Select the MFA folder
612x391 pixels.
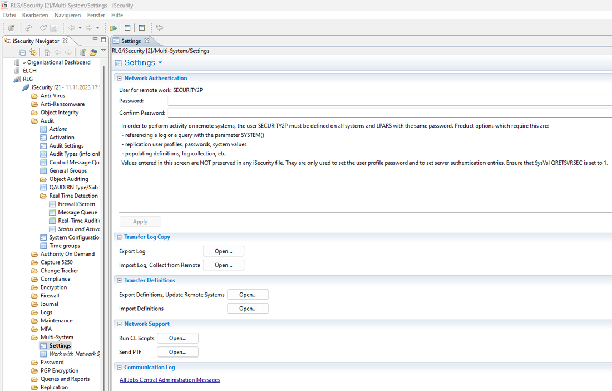(46, 329)
